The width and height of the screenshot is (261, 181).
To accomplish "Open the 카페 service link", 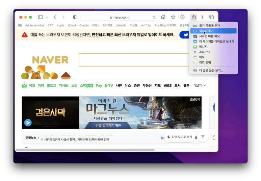I will tap(41, 86).
